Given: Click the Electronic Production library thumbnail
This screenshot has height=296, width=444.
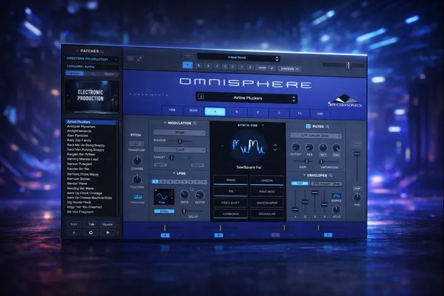Looking at the screenshot, I should tap(92, 97).
